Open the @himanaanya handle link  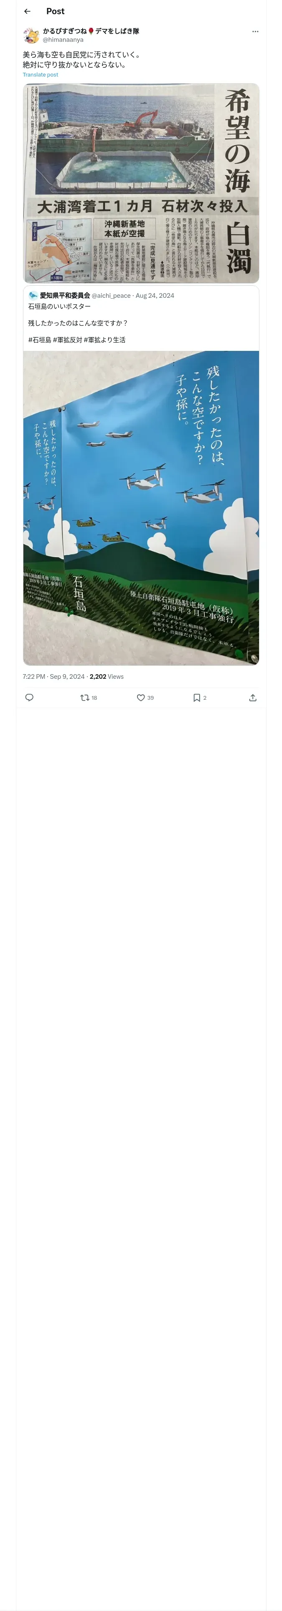click(63, 40)
